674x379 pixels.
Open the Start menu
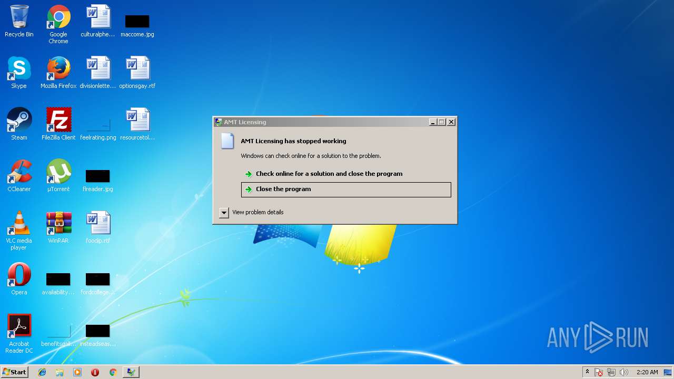(x=14, y=372)
